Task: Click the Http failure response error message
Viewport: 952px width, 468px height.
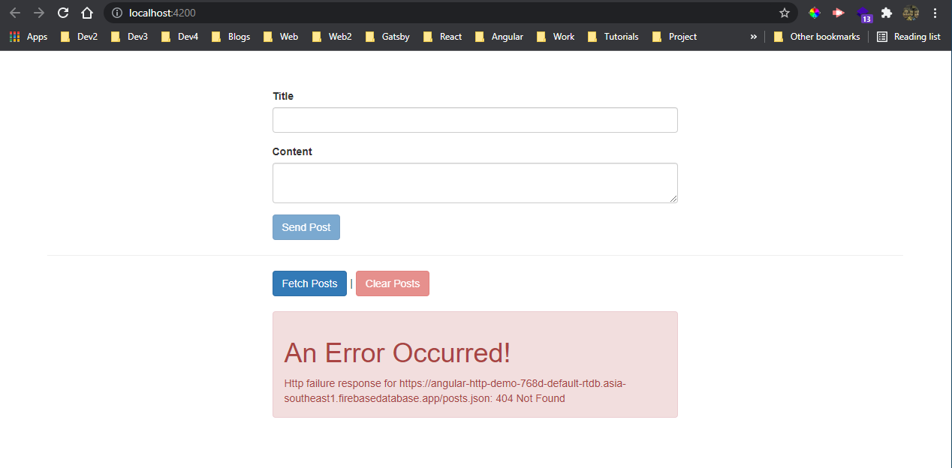Action: [455, 391]
